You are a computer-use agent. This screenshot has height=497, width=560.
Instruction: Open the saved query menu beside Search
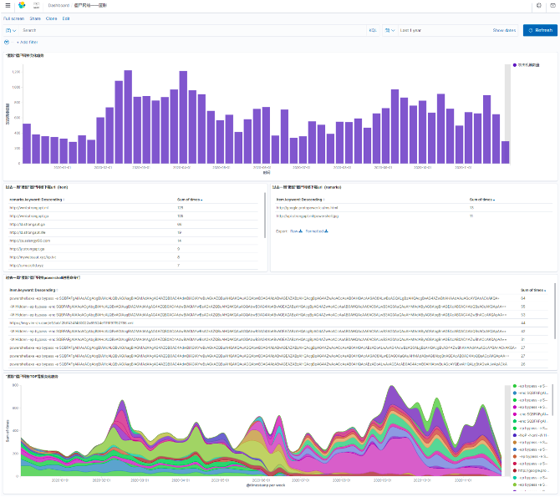click(10, 30)
